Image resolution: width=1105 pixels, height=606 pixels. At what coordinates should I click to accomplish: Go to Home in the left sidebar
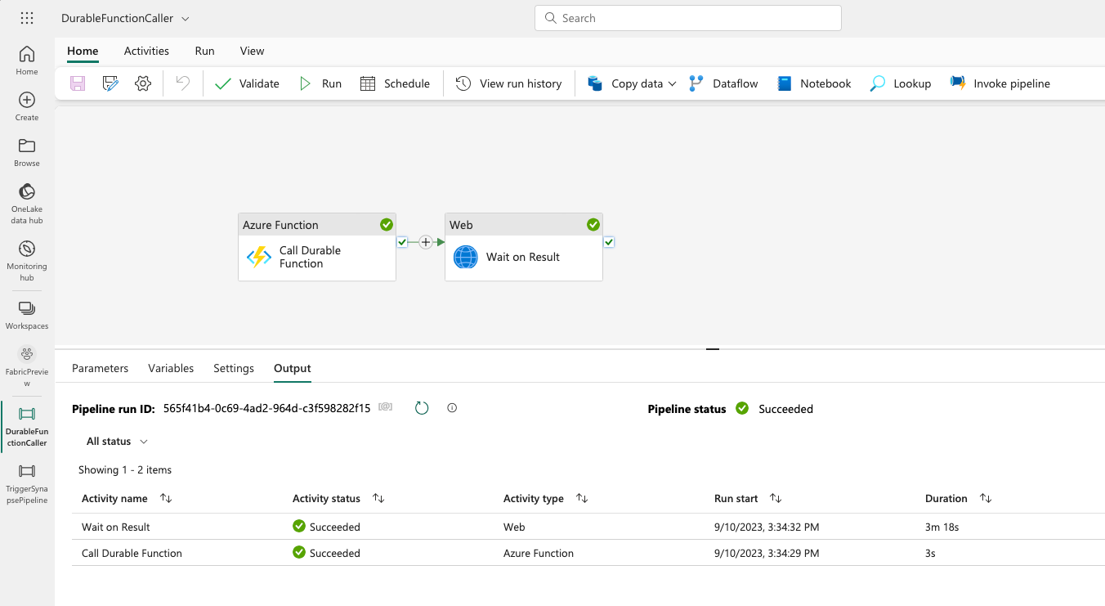[x=27, y=61]
